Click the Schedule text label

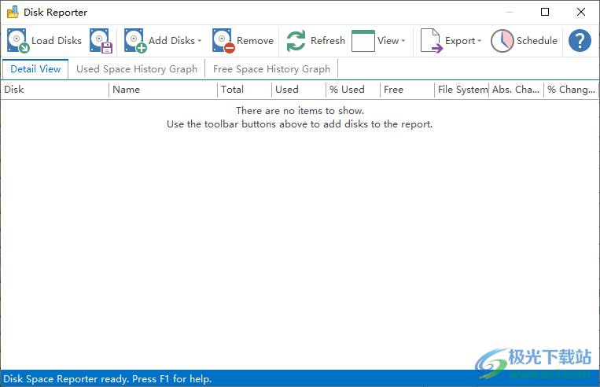point(537,41)
